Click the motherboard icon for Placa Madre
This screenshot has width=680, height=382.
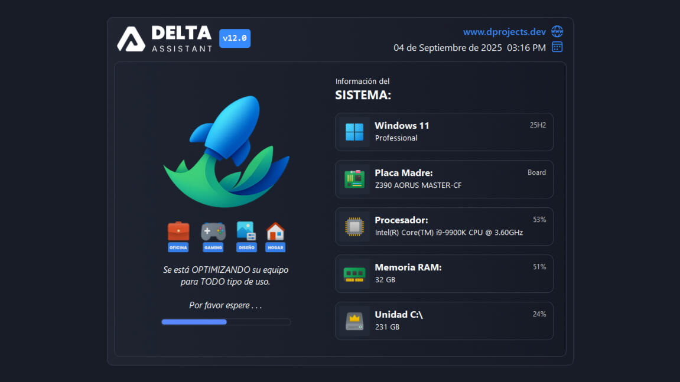(x=354, y=179)
